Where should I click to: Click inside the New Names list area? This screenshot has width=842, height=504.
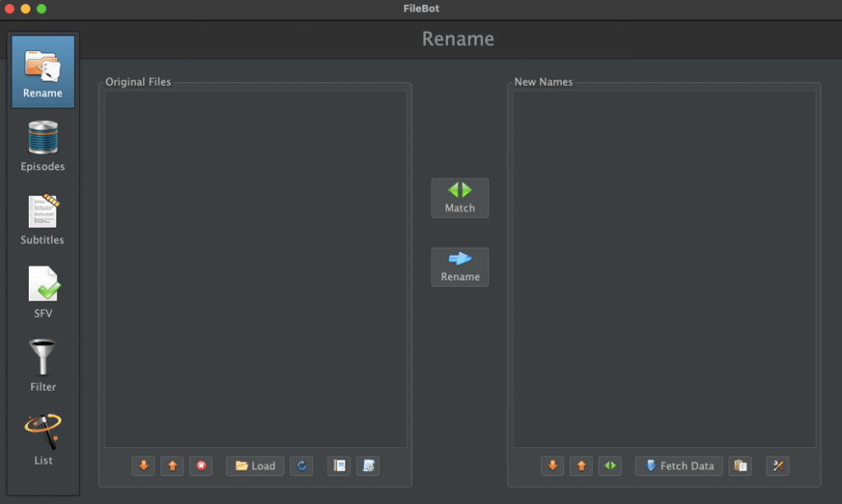[x=664, y=269]
